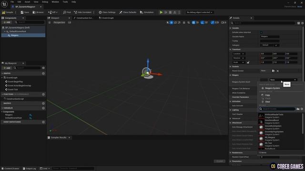Clear the Parent Socket value

point(278,71)
